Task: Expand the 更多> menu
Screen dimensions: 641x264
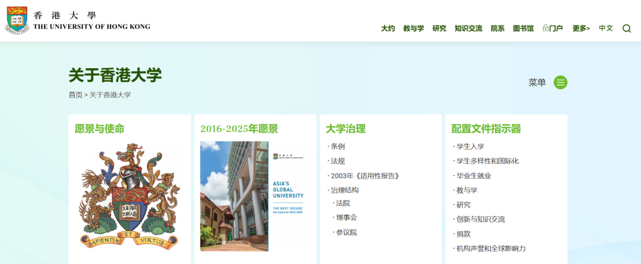Action: point(581,28)
